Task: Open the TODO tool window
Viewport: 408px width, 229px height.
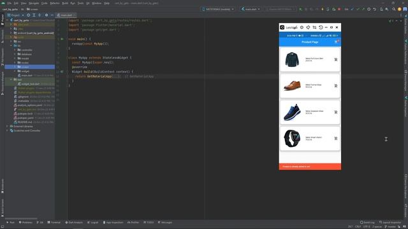Action: (x=149, y=223)
